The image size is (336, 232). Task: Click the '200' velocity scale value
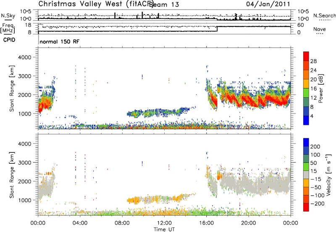[x=315, y=147]
